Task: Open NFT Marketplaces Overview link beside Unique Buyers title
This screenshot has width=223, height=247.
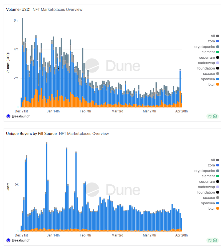Action: point(84,133)
